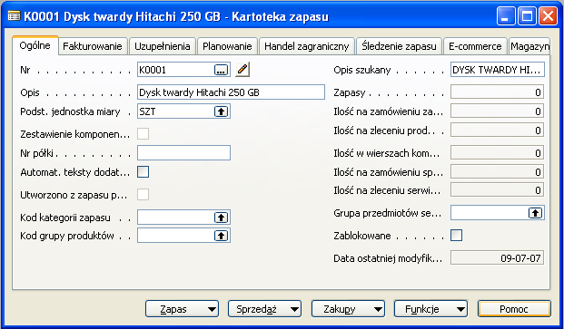Toggle Automat. teksty dodatkowe checkbox
Image resolution: width=564 pixels, height=329 pixels.
click(x=143, y=172)
